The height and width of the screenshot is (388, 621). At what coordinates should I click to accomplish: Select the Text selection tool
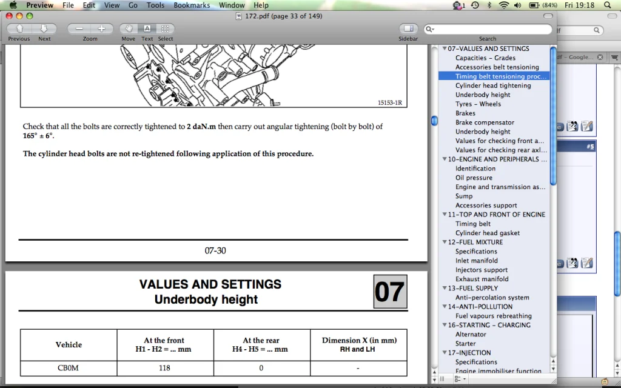pos(147,28)
